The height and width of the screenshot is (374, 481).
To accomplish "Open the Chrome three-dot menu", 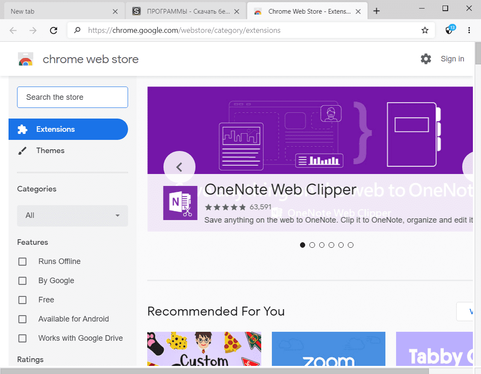I will (x=469, y=30).
